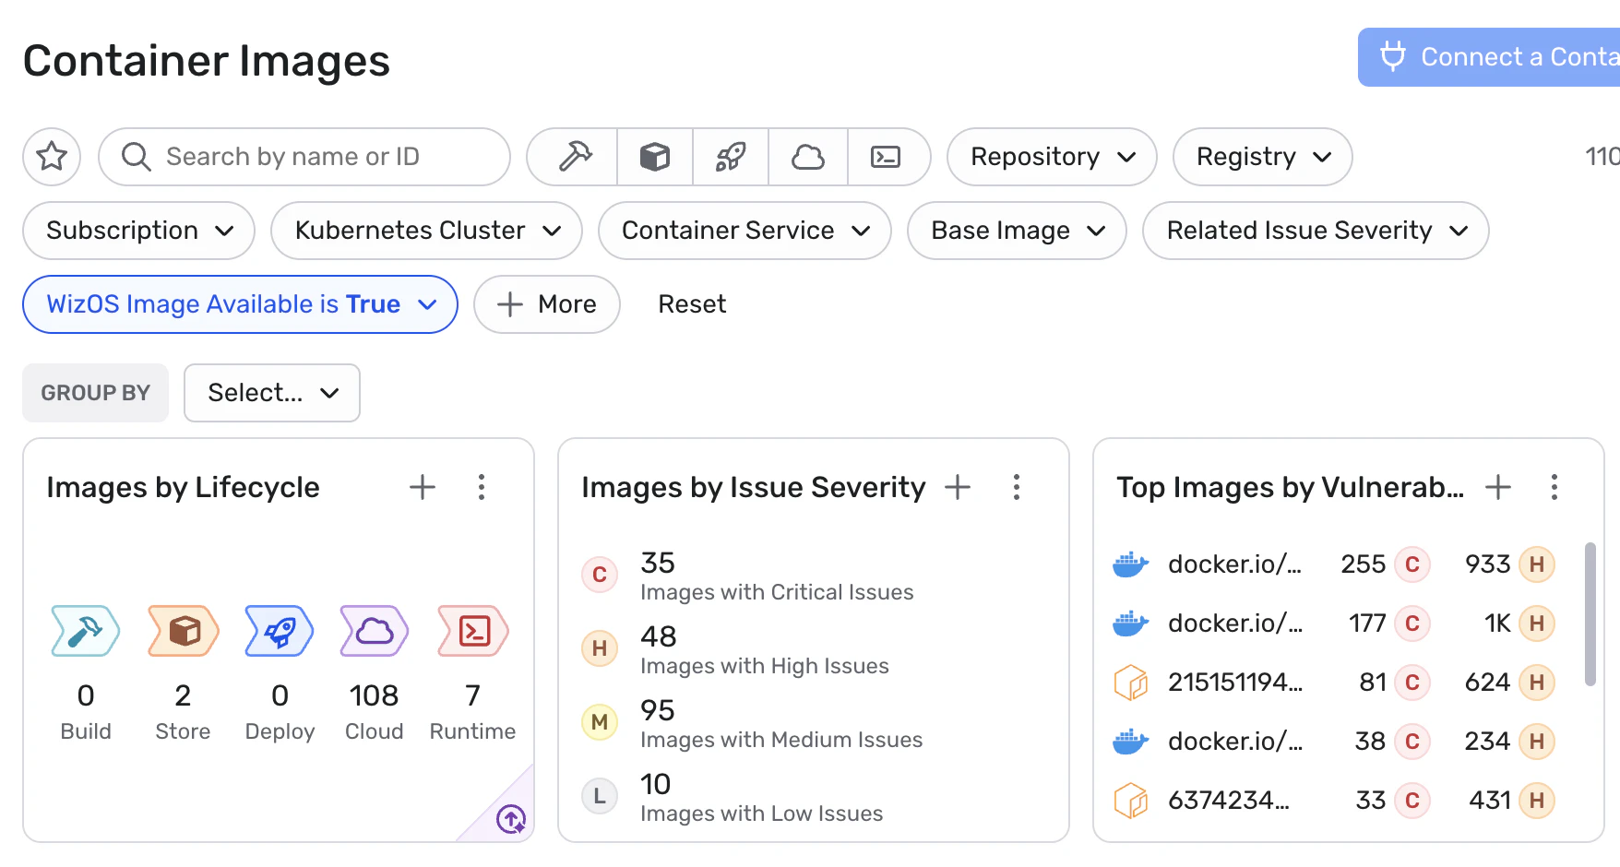Click the Build stage icon in lifecycle widget
The height and width of the screenshot is (867, 1620).
click(86, 631)
